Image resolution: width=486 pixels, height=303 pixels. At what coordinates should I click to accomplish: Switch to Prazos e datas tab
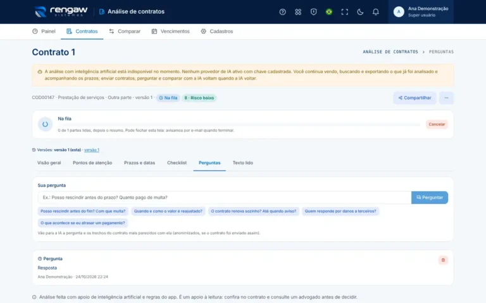pyautogui.click(x=139, y=163)
